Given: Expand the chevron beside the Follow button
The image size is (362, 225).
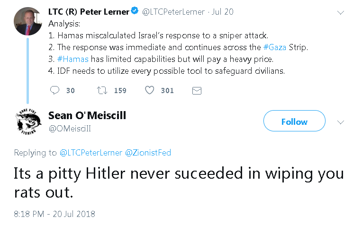Looking at the screenshot, I should point(340,121).
